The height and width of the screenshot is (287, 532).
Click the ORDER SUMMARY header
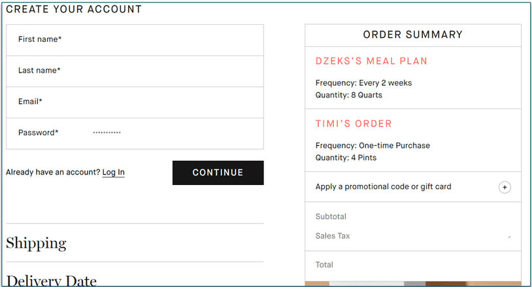point(412,35)
